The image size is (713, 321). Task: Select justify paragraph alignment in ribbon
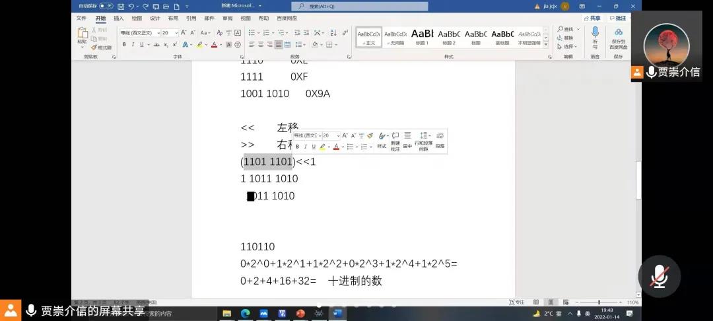click(x=279, y=45)
